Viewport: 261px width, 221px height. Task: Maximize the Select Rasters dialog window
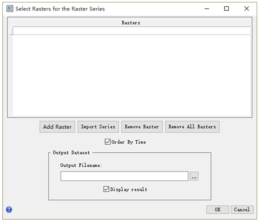[226, 9]
